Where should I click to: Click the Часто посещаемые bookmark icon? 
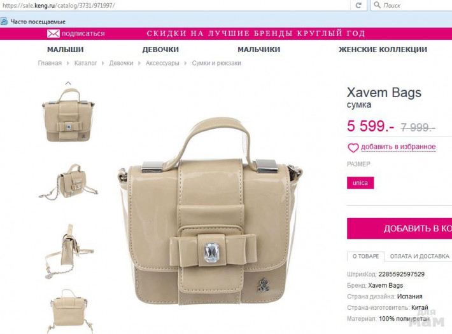click(4, 21)
